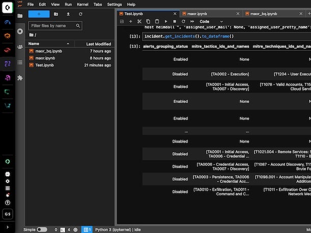Open the Code cell type dropdown
Viewport: 311px width, 233px height.
pos(211,21)
